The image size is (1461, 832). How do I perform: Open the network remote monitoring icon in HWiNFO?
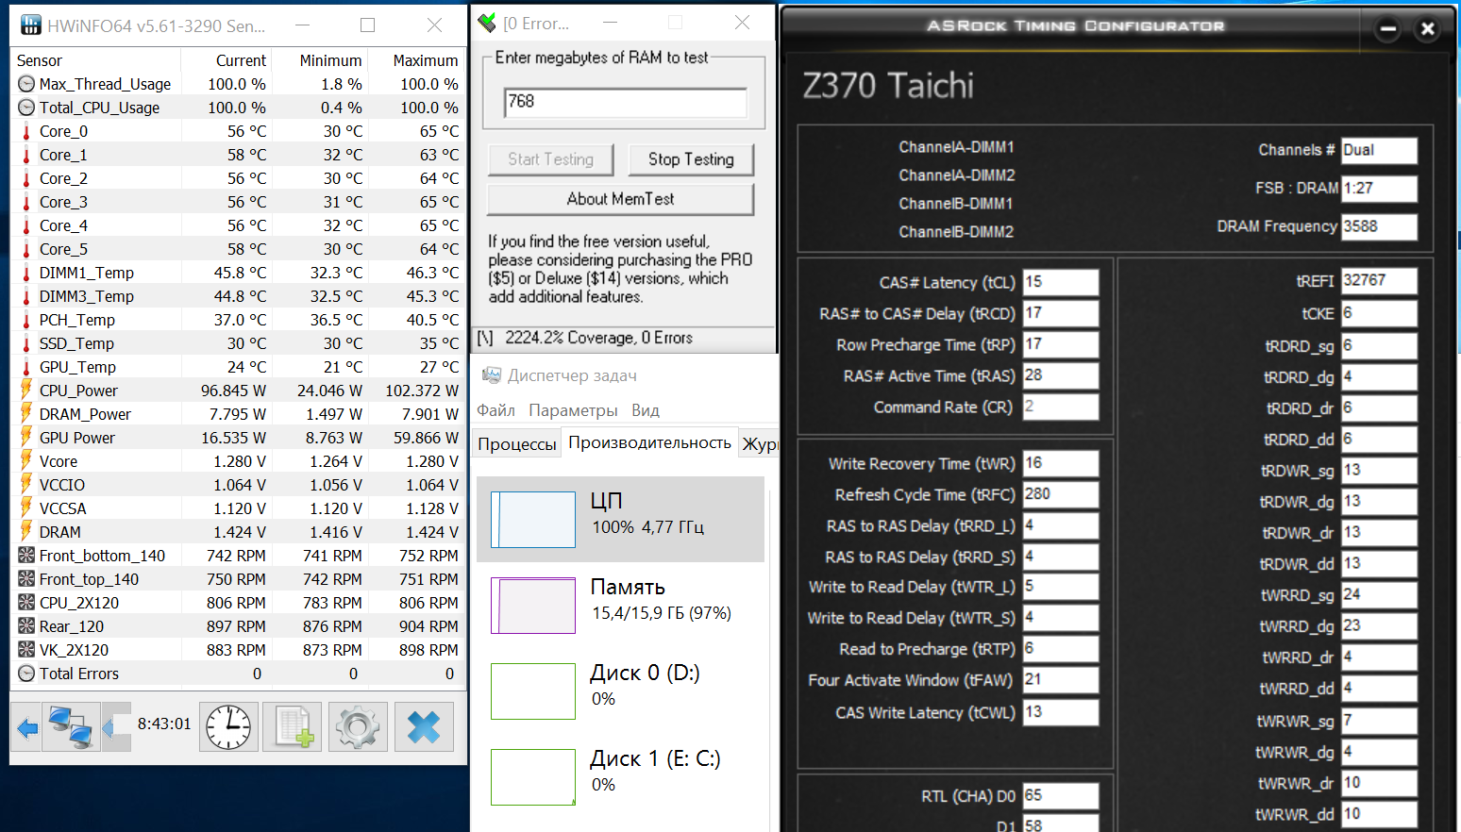click(x=71, y=727)
